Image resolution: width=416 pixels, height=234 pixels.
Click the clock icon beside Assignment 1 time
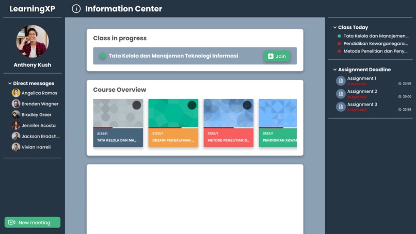pos(399,83)
